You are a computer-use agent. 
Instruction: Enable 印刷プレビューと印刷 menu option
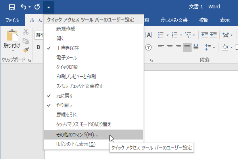94,77
